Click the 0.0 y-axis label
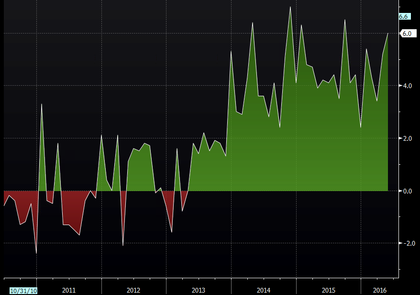This screenshot has width=420, height=295. pyautogui.click(x=408, y=191)
